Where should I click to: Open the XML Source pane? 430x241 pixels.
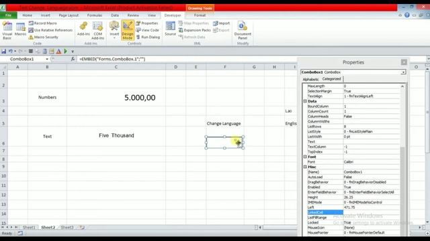pos(170,29)
